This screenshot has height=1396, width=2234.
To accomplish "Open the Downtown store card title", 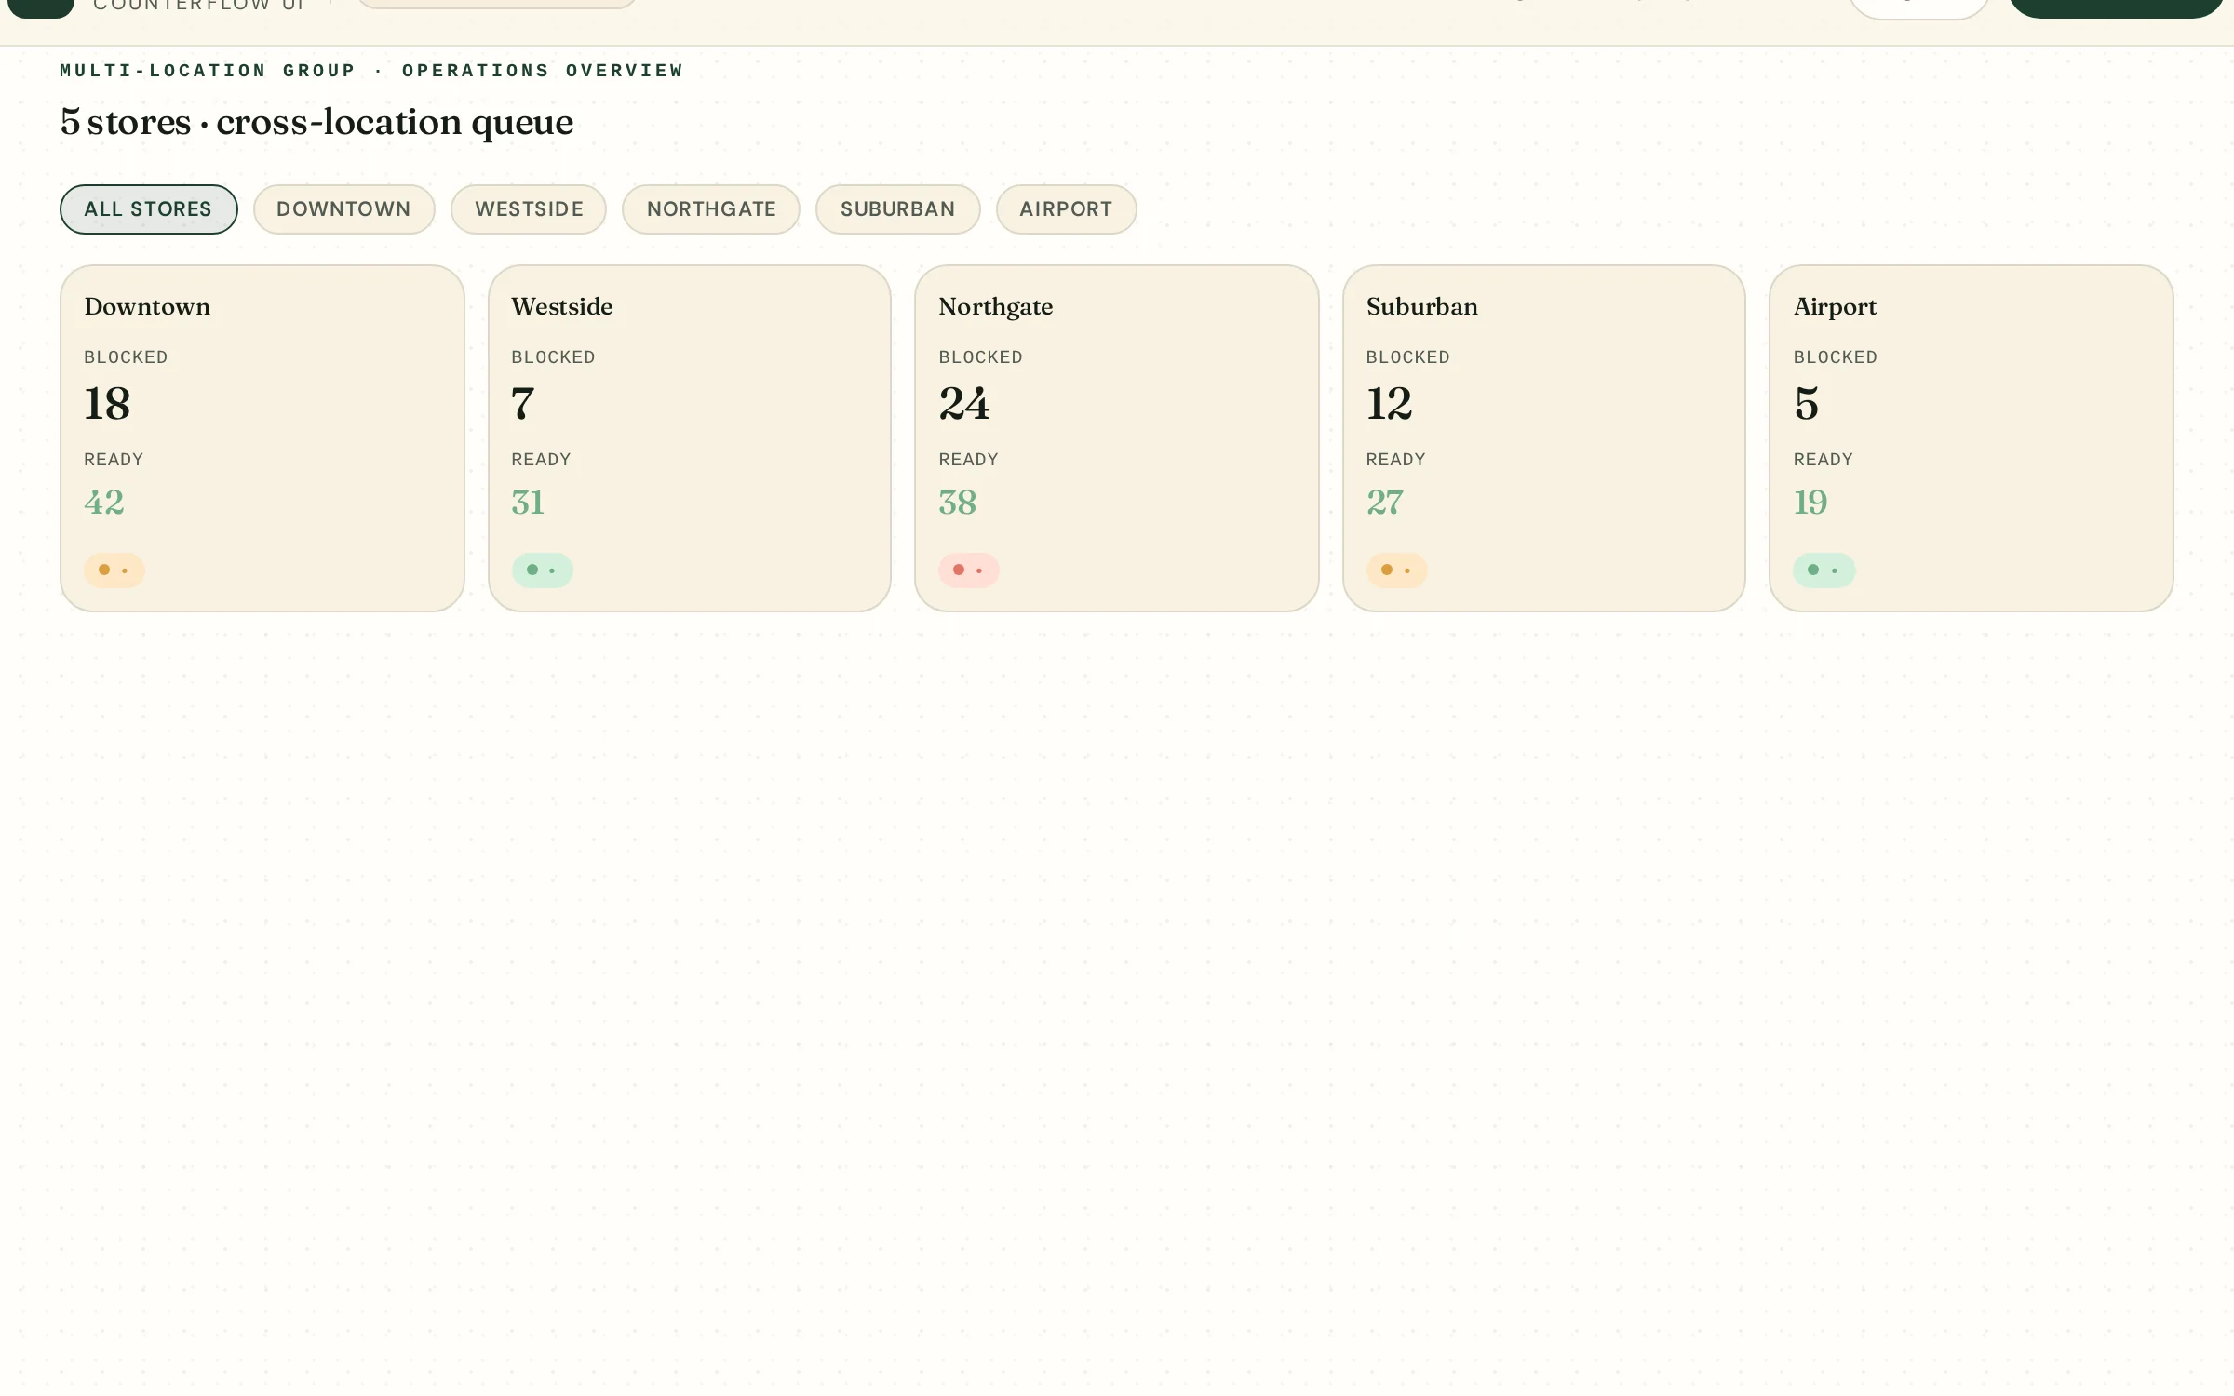I will (147, 306).
